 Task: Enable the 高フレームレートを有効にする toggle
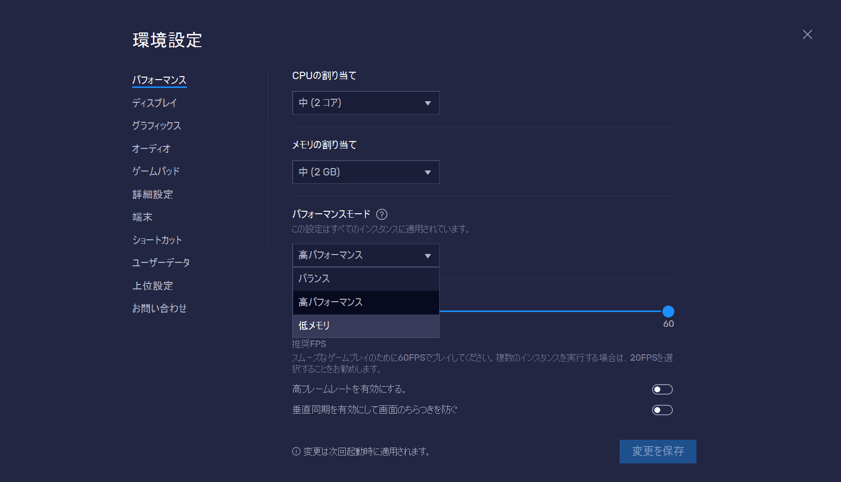[x=662, y=390]
